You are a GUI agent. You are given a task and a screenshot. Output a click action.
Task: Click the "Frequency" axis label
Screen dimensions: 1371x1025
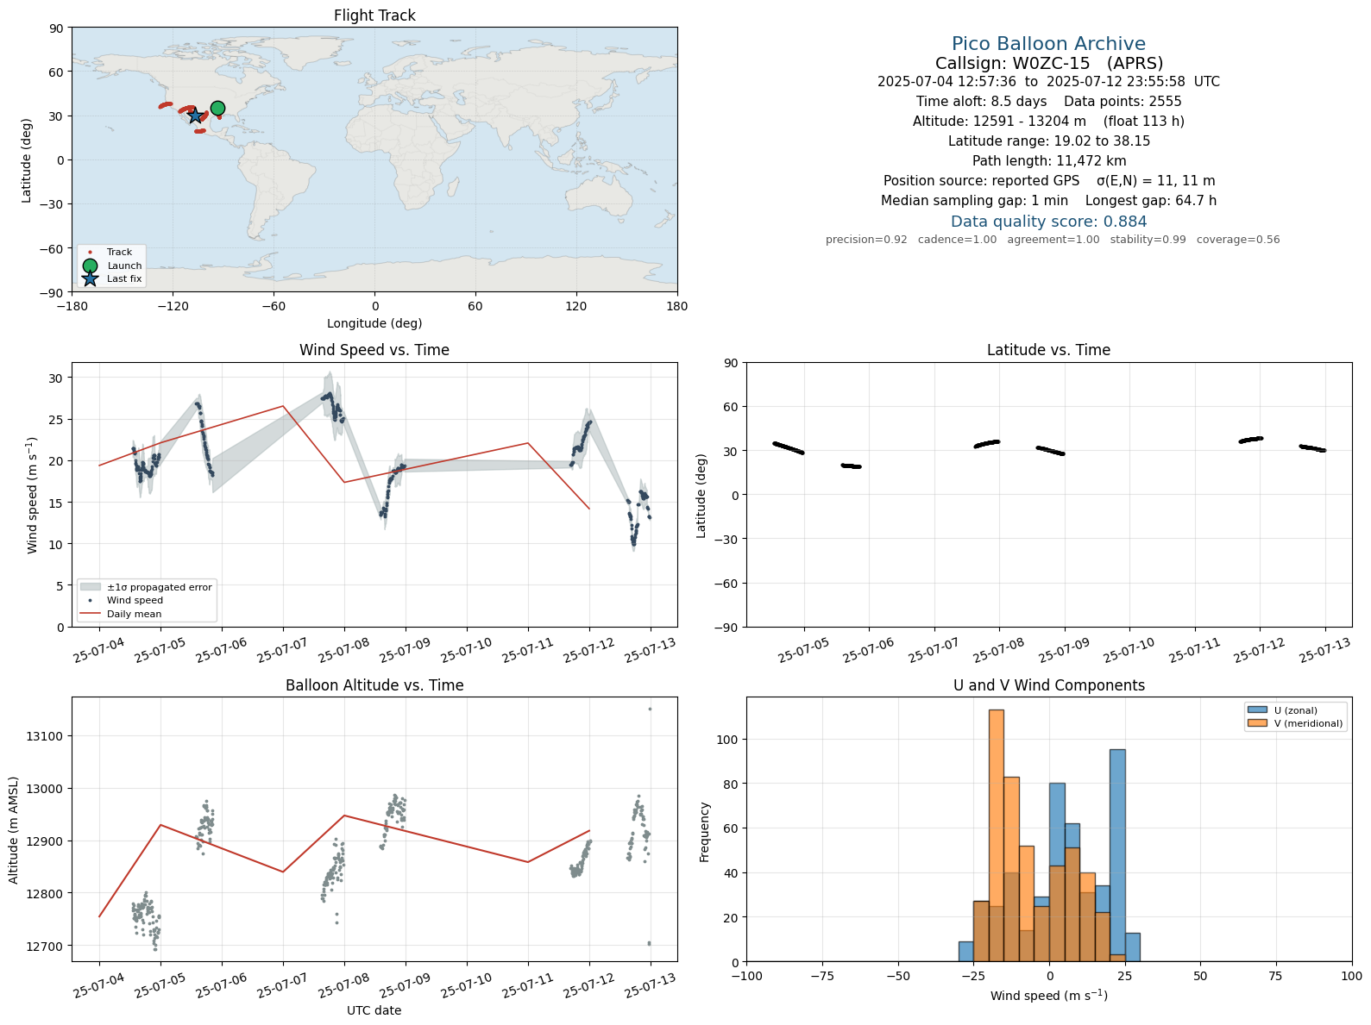coord(704,832)
